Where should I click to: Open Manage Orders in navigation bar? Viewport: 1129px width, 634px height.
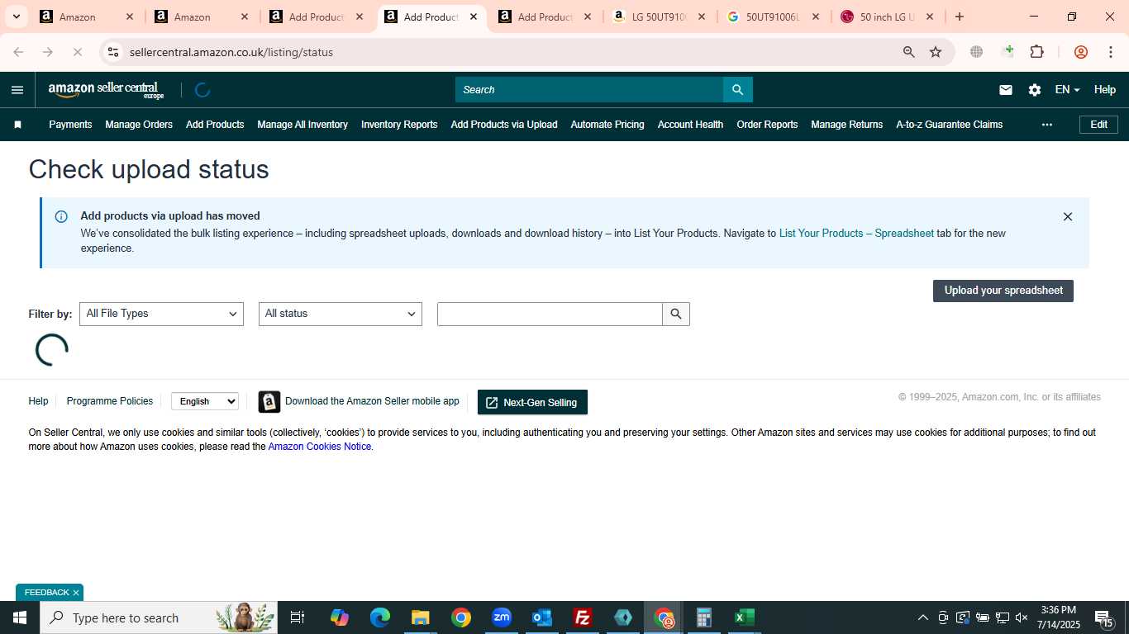point(139,125)
